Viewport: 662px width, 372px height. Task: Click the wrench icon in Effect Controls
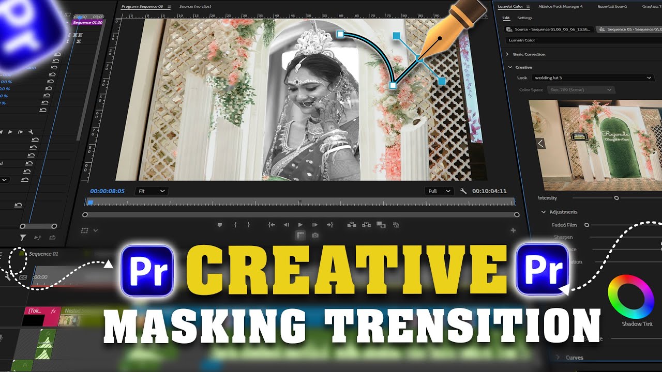click(x=31, y=132)
